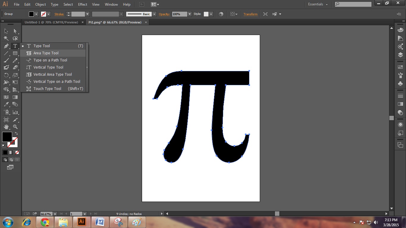Select the Pen tool
The image size is (406, 228).
point(6,46)
